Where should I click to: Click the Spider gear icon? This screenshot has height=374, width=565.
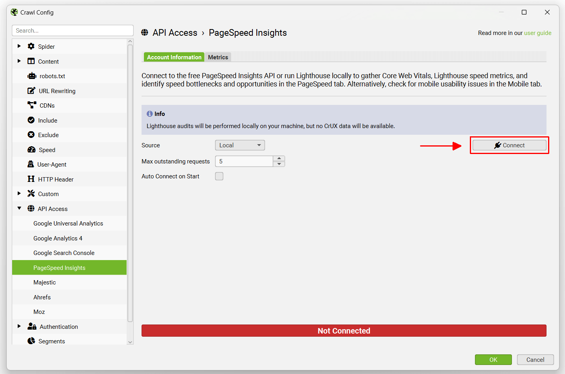click(31, 46)
